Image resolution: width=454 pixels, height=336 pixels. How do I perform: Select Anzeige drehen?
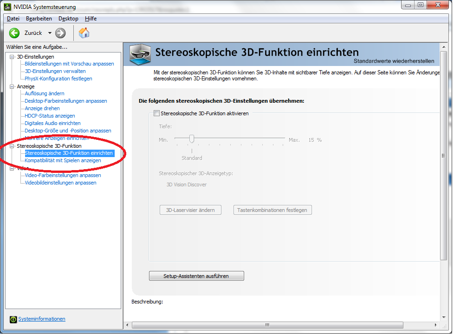42,108
